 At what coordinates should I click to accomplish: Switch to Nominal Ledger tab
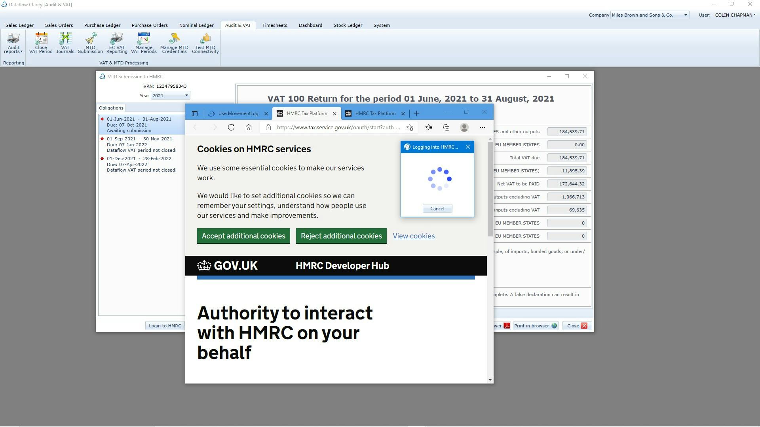click(196, 25)
